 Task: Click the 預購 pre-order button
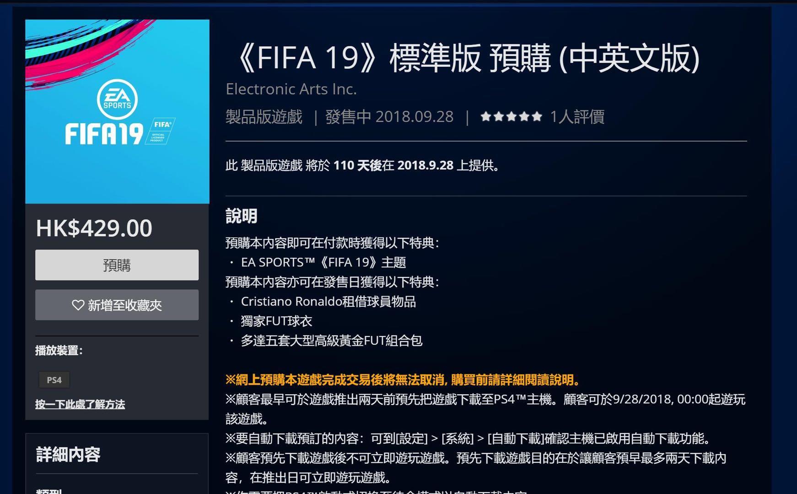pos(117,265)
